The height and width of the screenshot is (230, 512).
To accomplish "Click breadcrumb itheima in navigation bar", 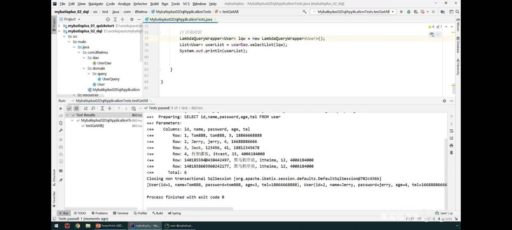I will click(141, 12).
